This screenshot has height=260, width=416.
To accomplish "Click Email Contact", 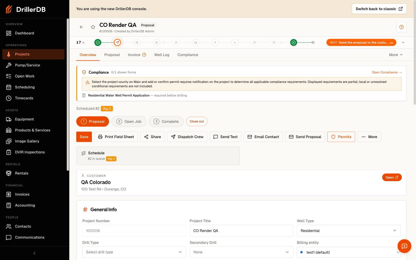I will click(x=263, y=137).
